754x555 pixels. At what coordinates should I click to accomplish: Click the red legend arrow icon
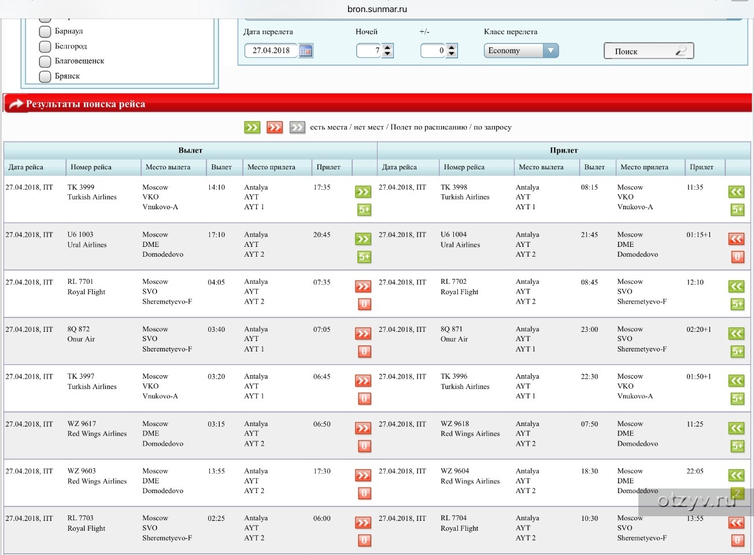pos(275,127)
